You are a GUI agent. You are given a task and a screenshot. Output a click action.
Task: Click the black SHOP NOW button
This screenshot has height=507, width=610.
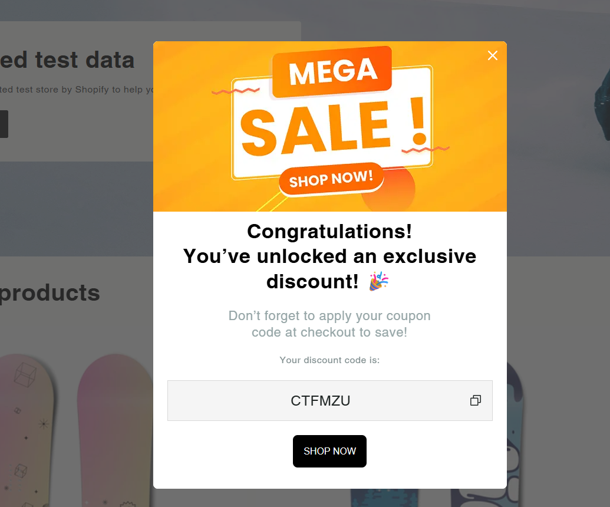click(329, 451)
